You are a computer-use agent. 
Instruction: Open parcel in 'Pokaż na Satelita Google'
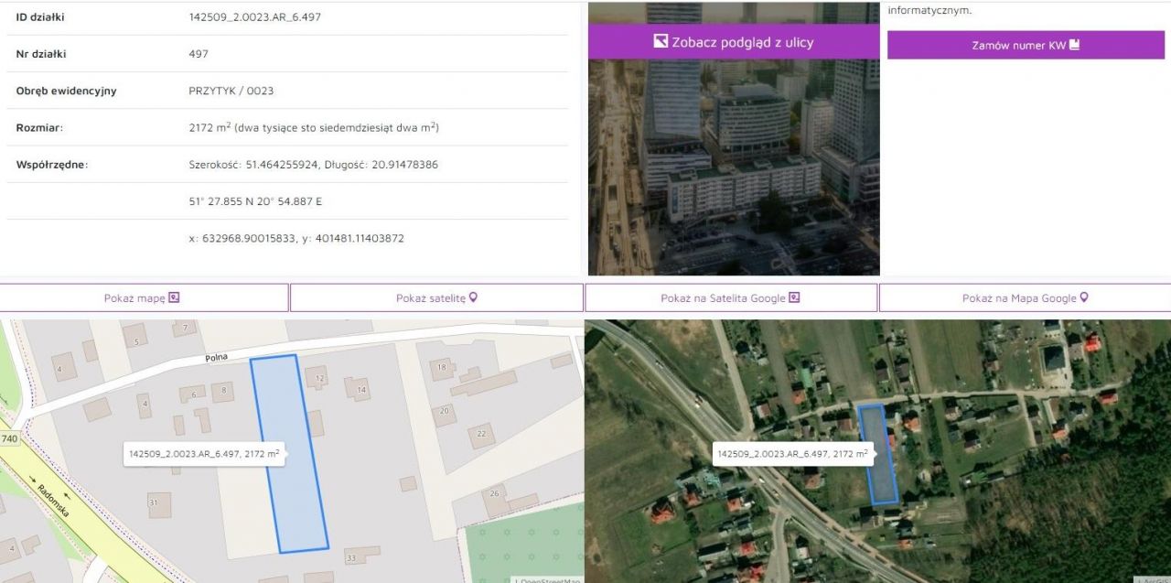pyautogui.click(x=730, y=297)
